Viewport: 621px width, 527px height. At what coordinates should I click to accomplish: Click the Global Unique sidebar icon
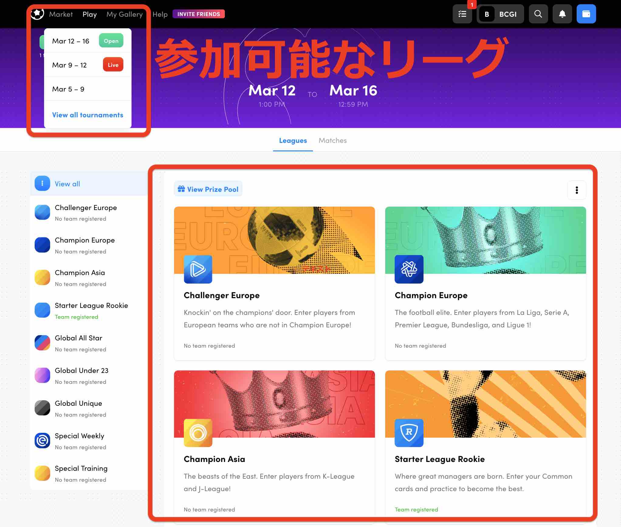tap(42, 408)
